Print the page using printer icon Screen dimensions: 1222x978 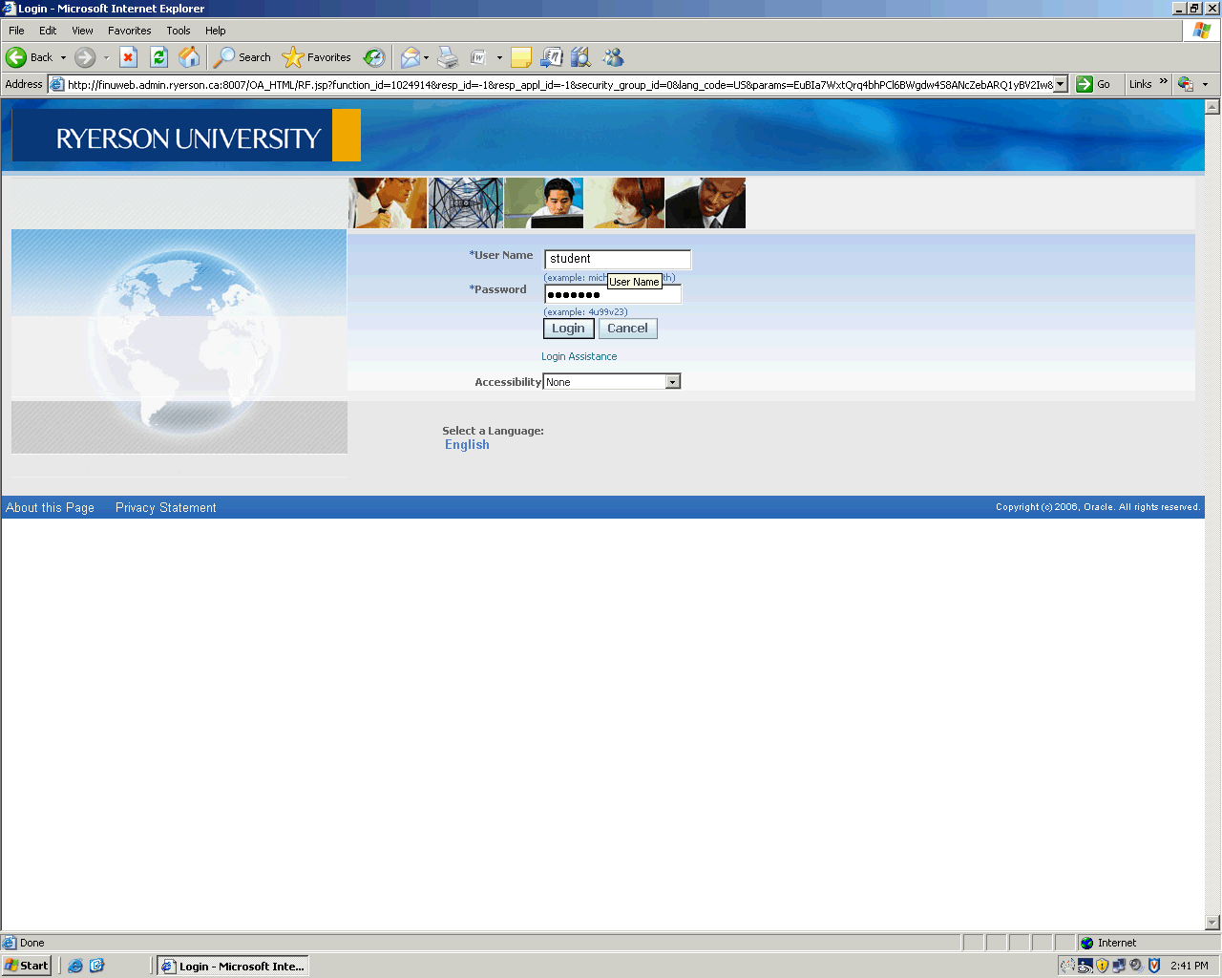(448, 57)
